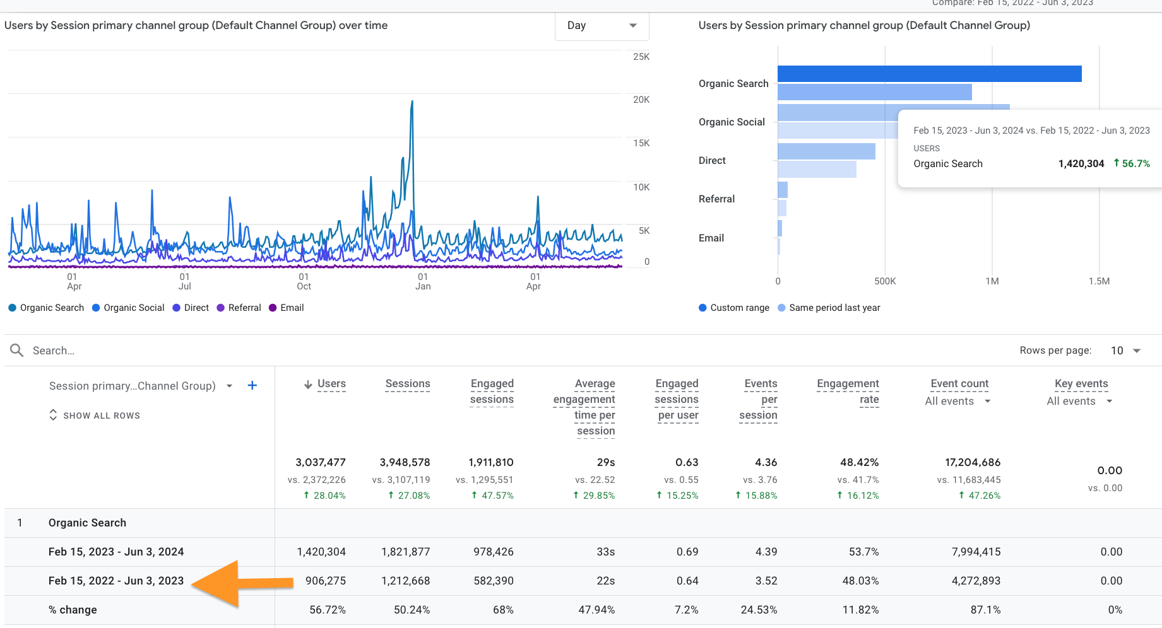Click the Referral bar in bar chart
1162x628 pixels.
[x=783, y=190]
